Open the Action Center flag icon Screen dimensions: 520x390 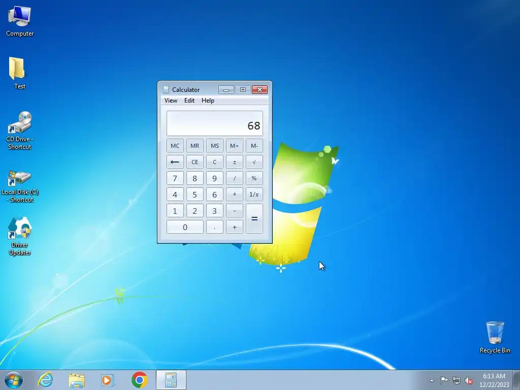point(444,380)
